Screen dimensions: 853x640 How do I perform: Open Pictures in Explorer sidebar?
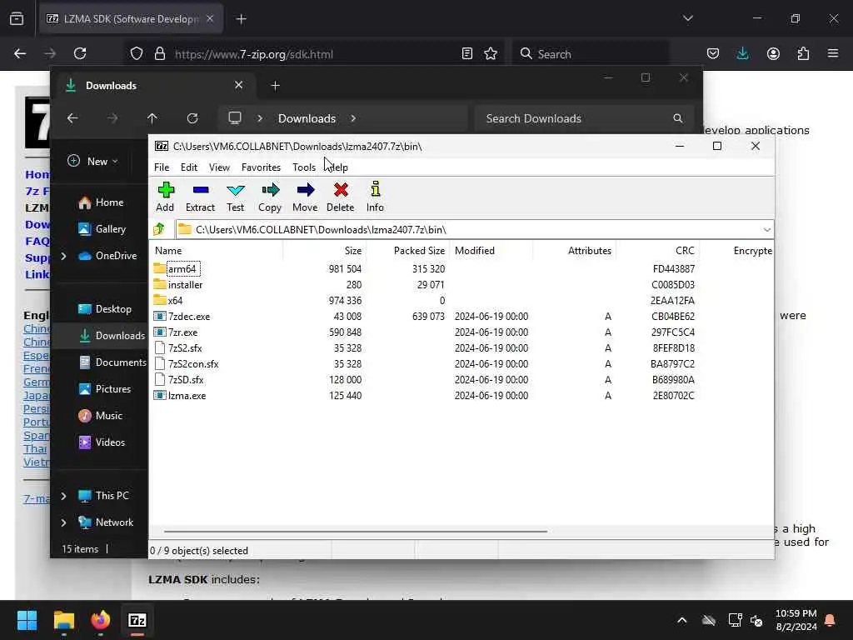point(105,389)
